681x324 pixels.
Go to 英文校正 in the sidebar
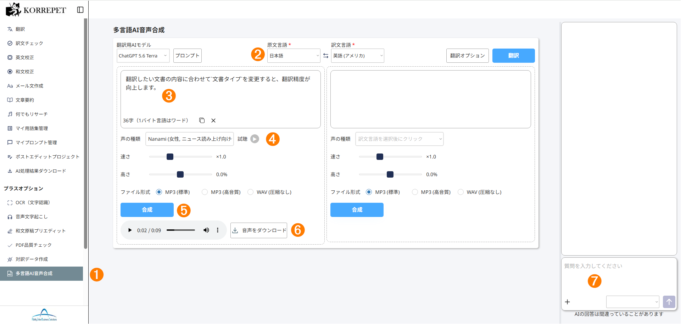(41, 57)
